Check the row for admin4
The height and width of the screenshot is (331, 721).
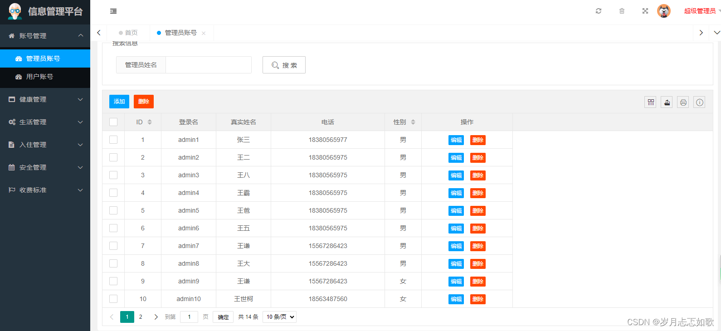(x=113, y=193)
